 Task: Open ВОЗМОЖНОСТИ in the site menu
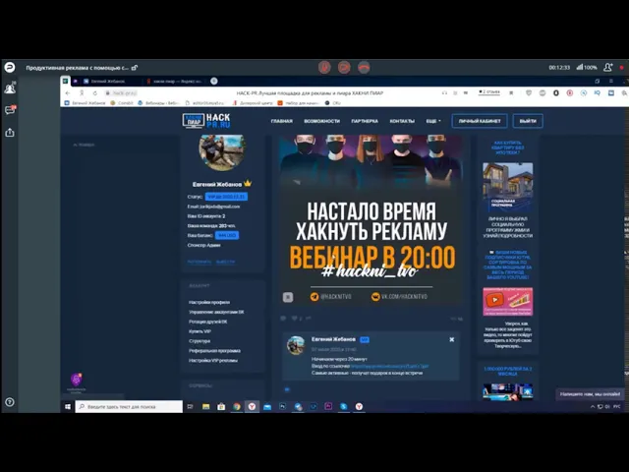[321, 121]
